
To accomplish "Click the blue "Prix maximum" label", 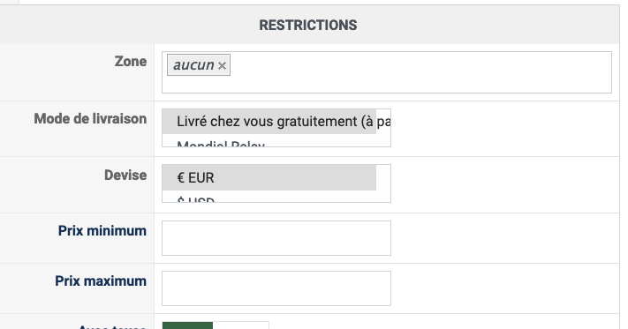I will [101, 281].
